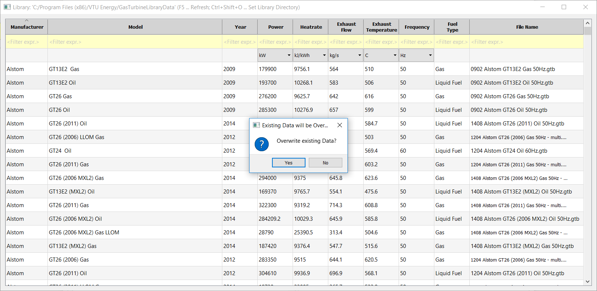The width and height of the screenshot is (597, 291).
Task: Open the Power unit kW dropdown
Action: [x=275, y=55]
